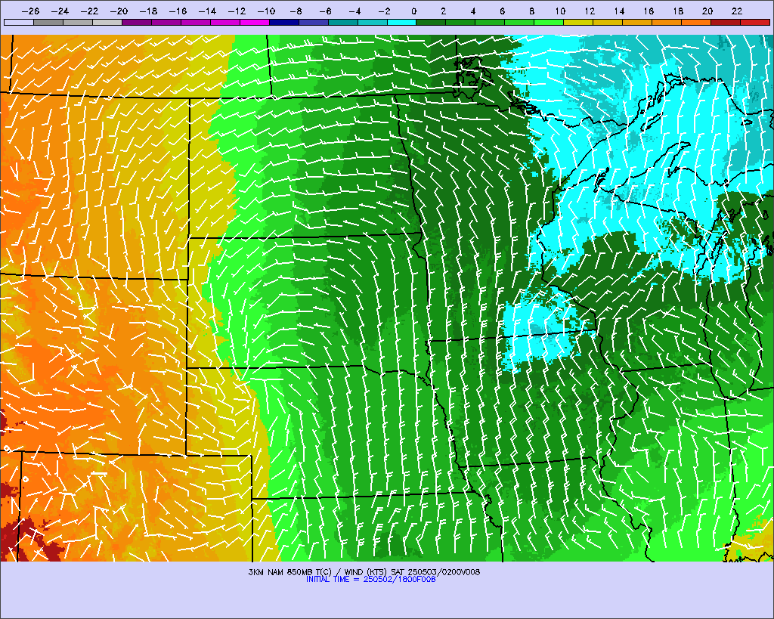Click the 10 legend label
Viewport: 774px width, 619px height.
(560, 11)
